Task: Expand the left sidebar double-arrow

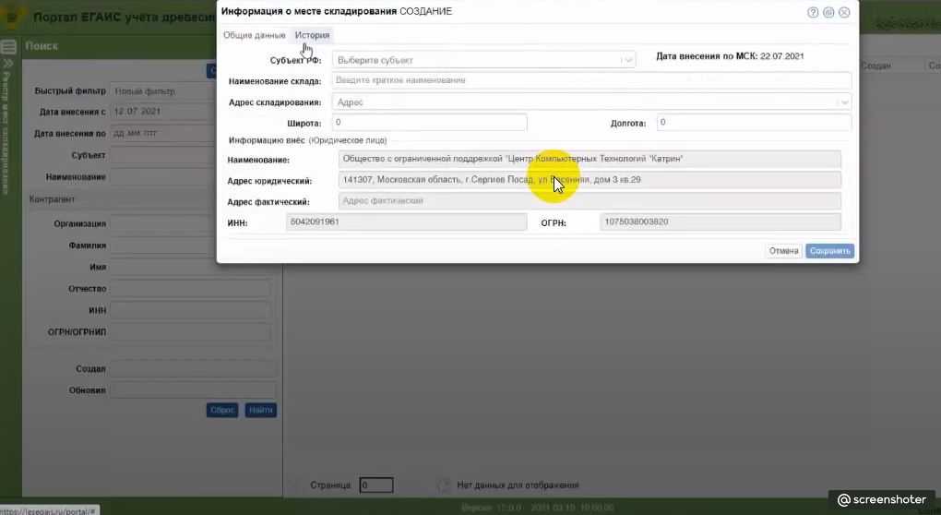Action: click(x=8, y=66)
